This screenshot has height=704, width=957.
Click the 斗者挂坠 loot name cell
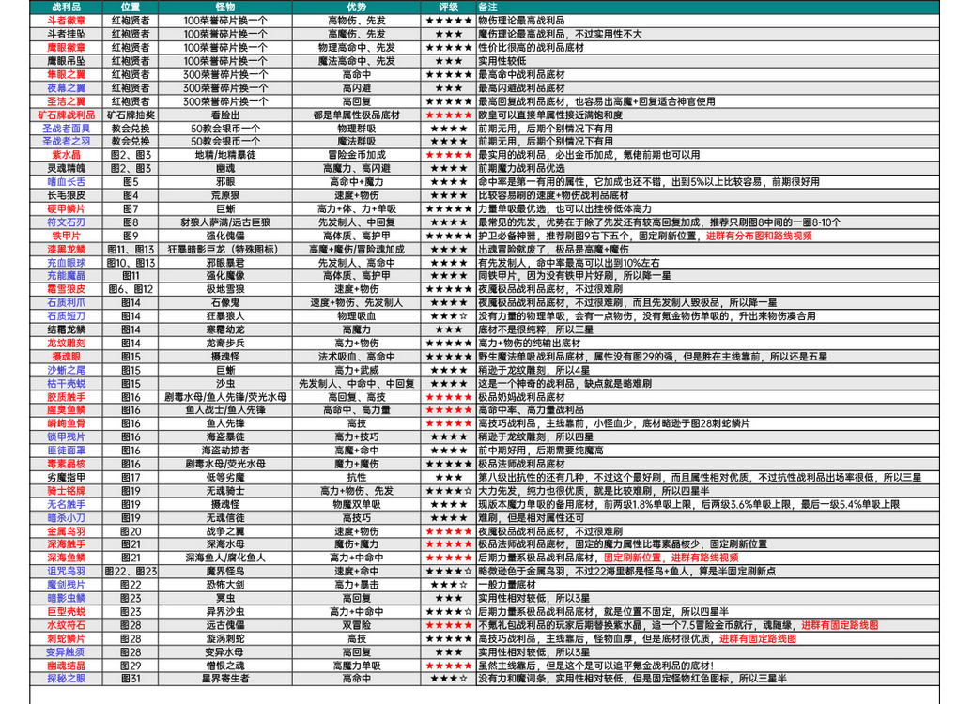click(66, 34)
